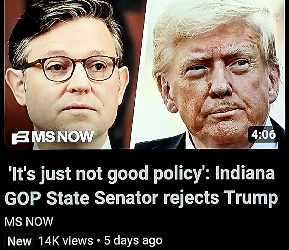
Task: Click the '5 days ago' upload date
Action: [133, 241]
